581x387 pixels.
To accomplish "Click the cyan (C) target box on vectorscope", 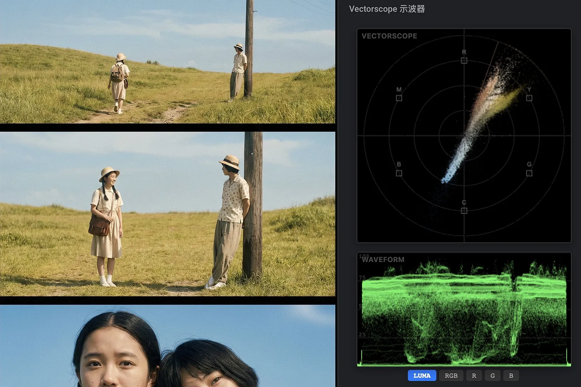I will click(x=464, y=211).
